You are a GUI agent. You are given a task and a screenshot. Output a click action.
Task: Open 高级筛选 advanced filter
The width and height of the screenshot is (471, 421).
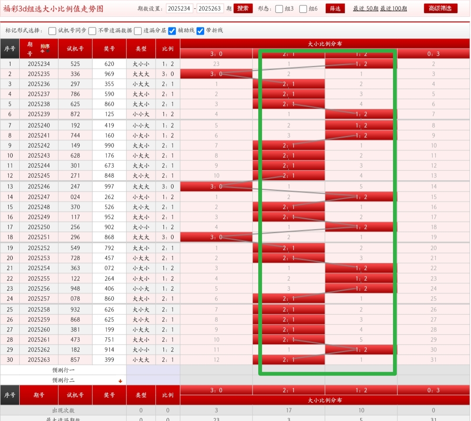[440, 8]
